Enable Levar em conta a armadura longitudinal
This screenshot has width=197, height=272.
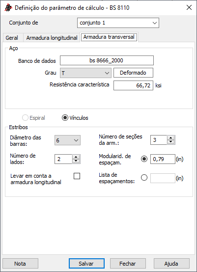coord(77,176)
